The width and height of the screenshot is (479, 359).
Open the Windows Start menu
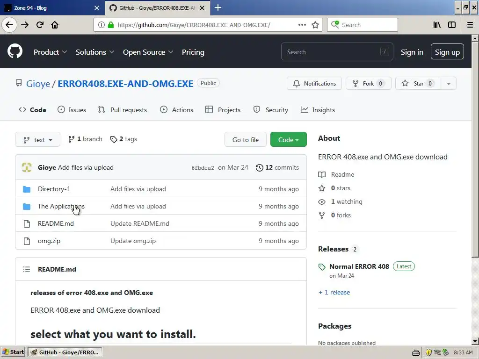(x=13, y=352)
